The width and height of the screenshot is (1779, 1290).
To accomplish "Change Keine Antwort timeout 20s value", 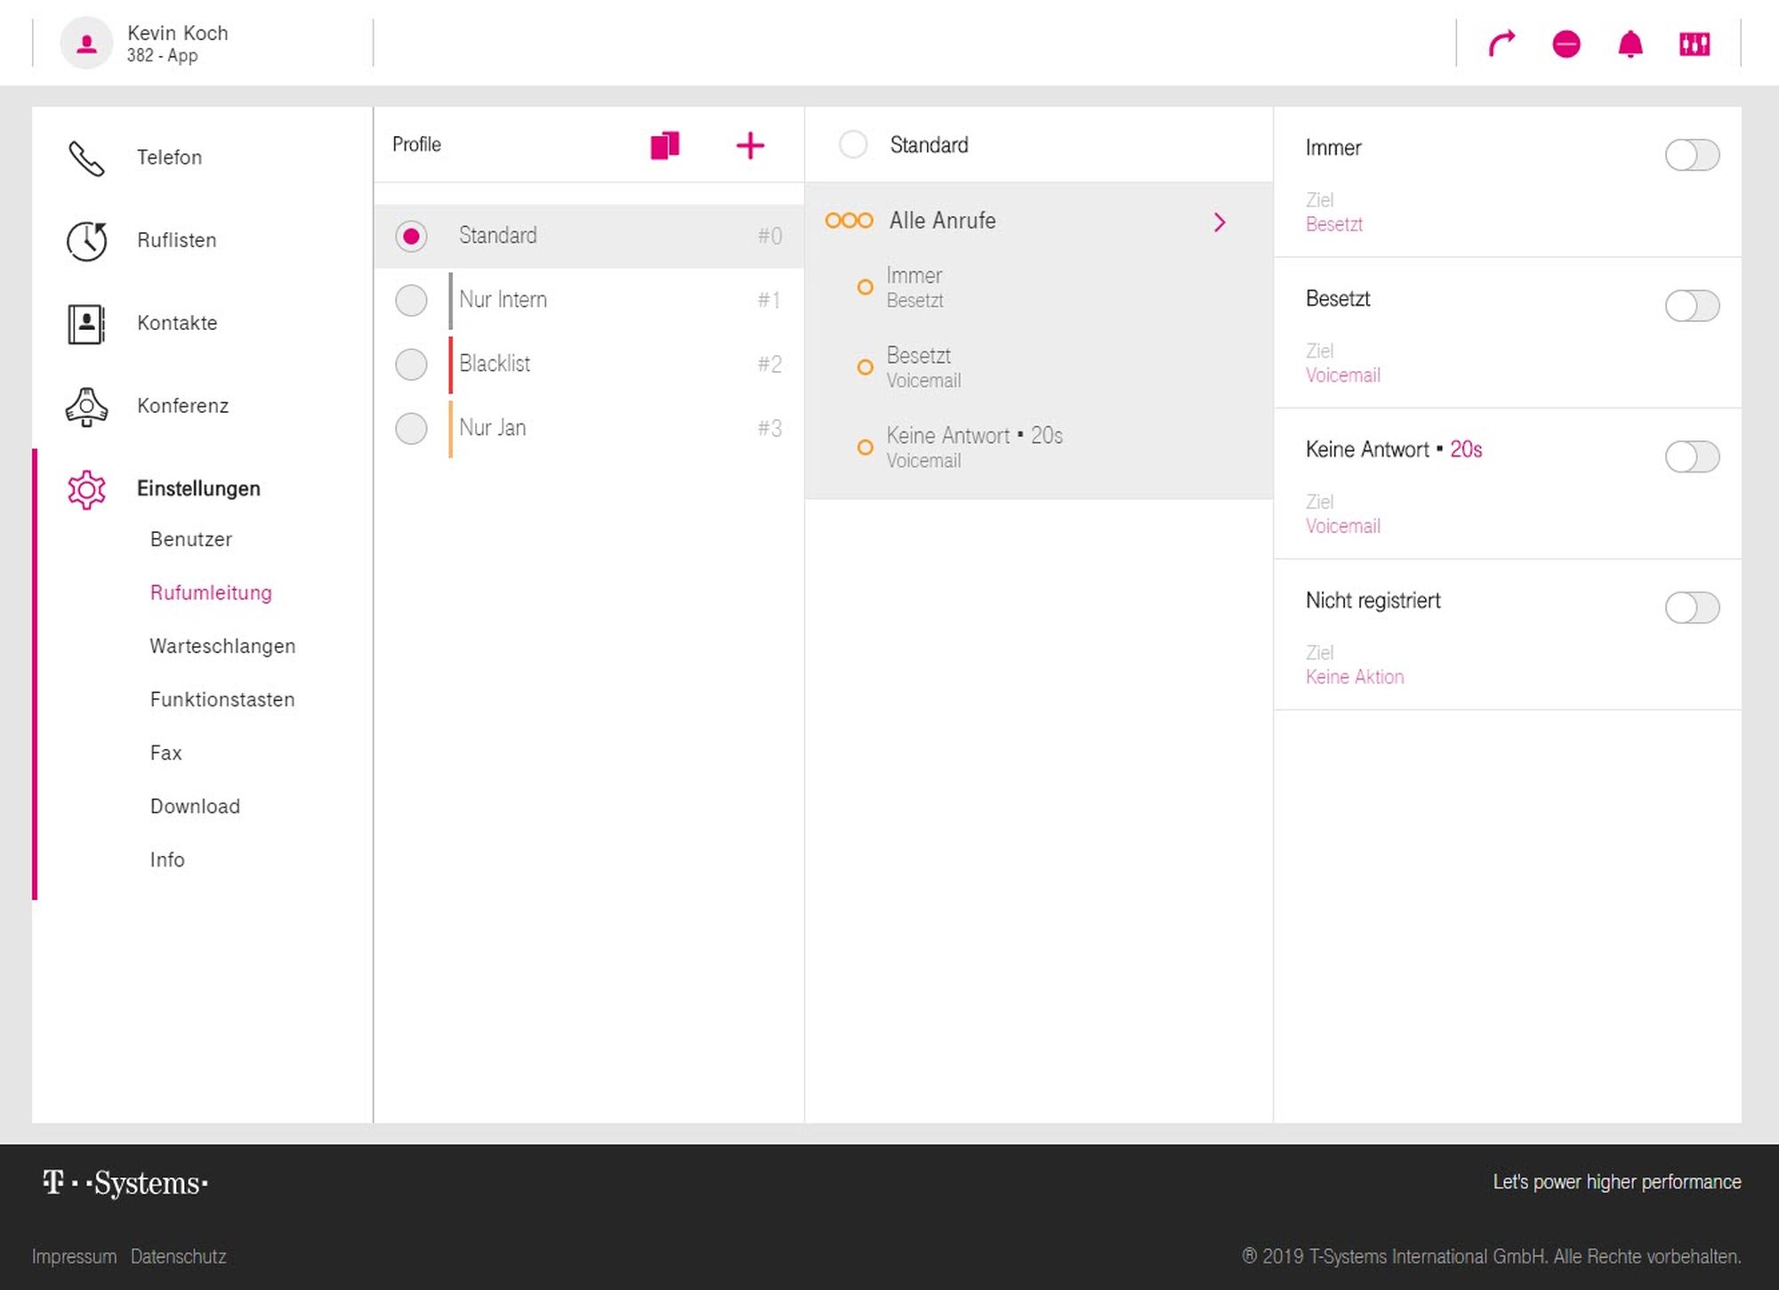I will (1465, 449).
